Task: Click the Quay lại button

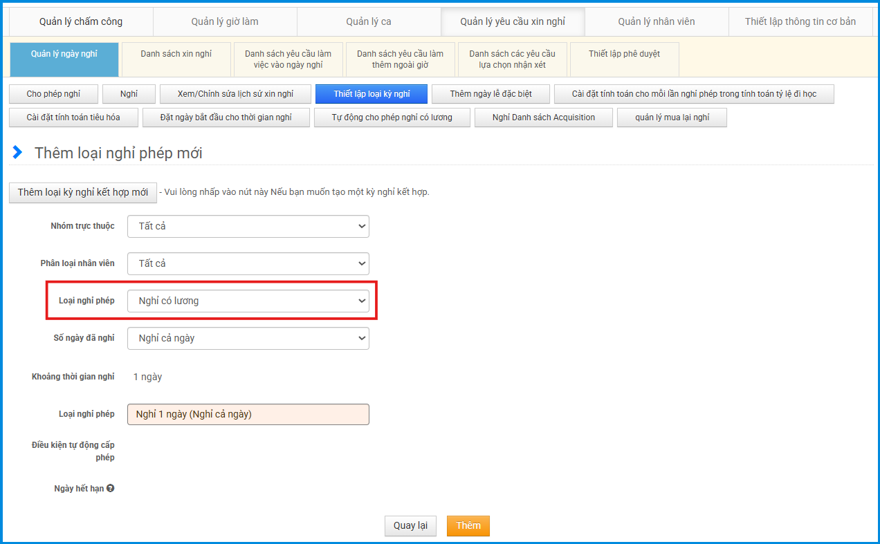Action: pyautogui.click(x=410, y=525)
